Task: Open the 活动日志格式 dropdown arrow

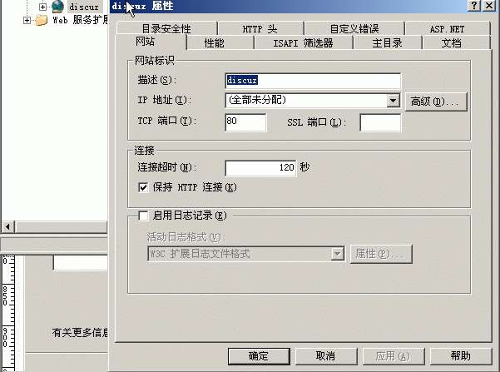Action: tap(338, 254)
